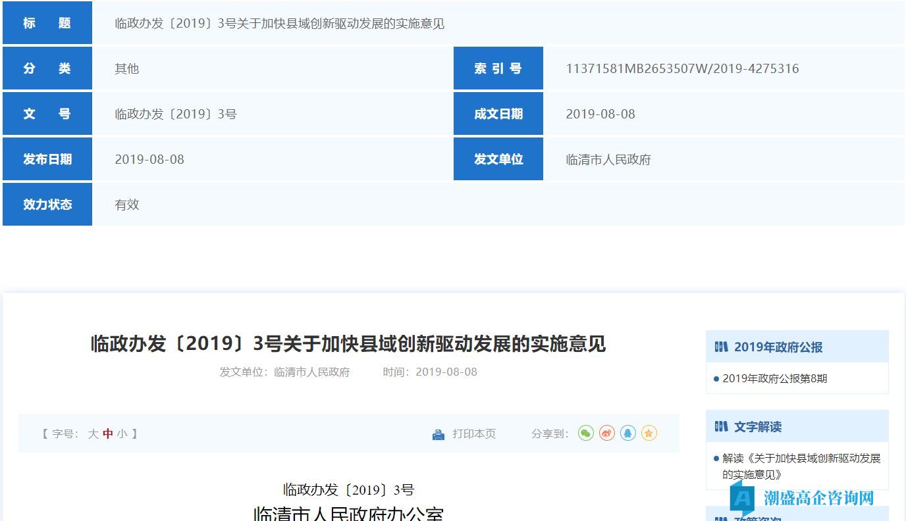This screenshot has height=521, width=906.
Task: Click the 发布日期 label cell
Action: [47, 159]
